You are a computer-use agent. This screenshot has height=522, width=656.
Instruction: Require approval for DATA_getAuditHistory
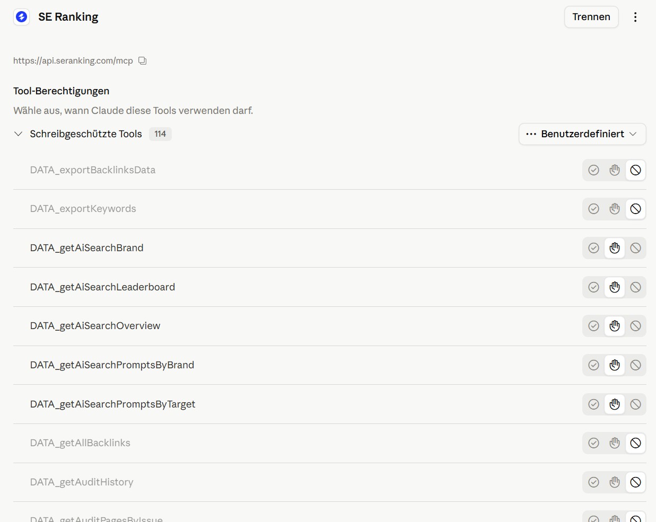pos(615,482)
